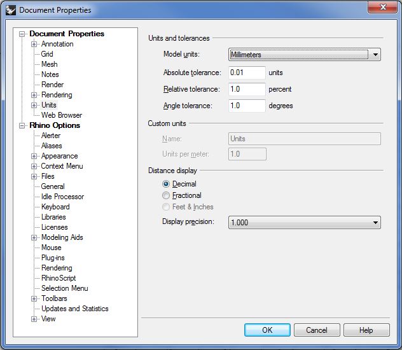Select the Units page in the tree
This screenshot has width=402, height=350.
49,105
